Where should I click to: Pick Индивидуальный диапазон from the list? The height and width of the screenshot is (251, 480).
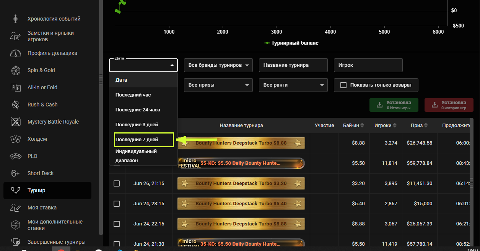[x=143, y=156]
